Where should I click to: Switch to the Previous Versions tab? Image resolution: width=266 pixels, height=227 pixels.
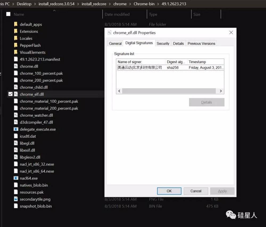click(x=201, y=43)
